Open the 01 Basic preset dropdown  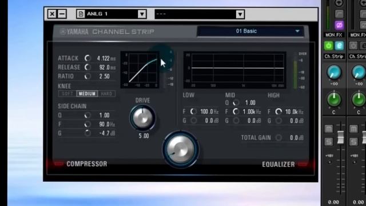(250, 31)
